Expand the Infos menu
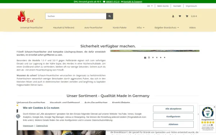This screenshot has width=216, height=135. [x=140, y=28]
